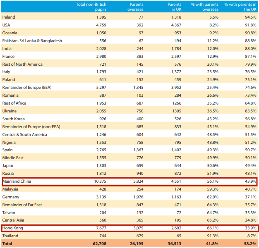Select the Germany row label
Viewport: 259px width, 248px height.
click(x=11, y=197)
